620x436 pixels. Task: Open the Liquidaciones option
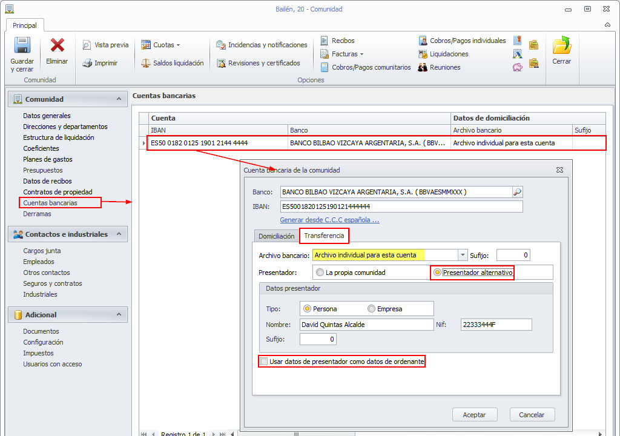coord(443,54)
